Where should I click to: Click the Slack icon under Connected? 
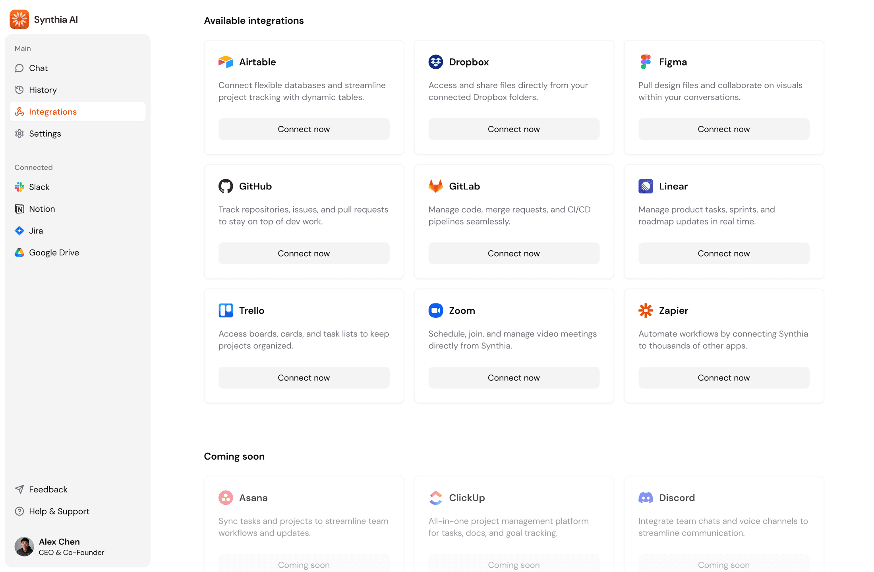click(x=19, y=187)
